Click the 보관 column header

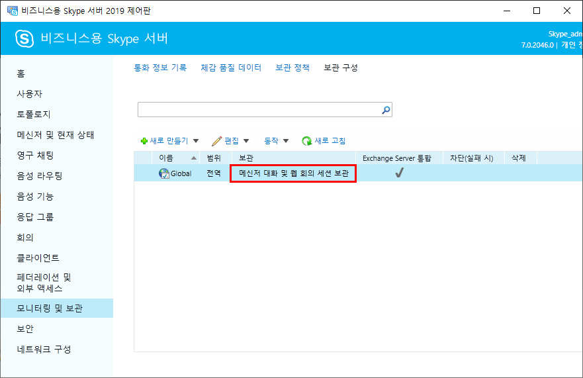point(294,158)
